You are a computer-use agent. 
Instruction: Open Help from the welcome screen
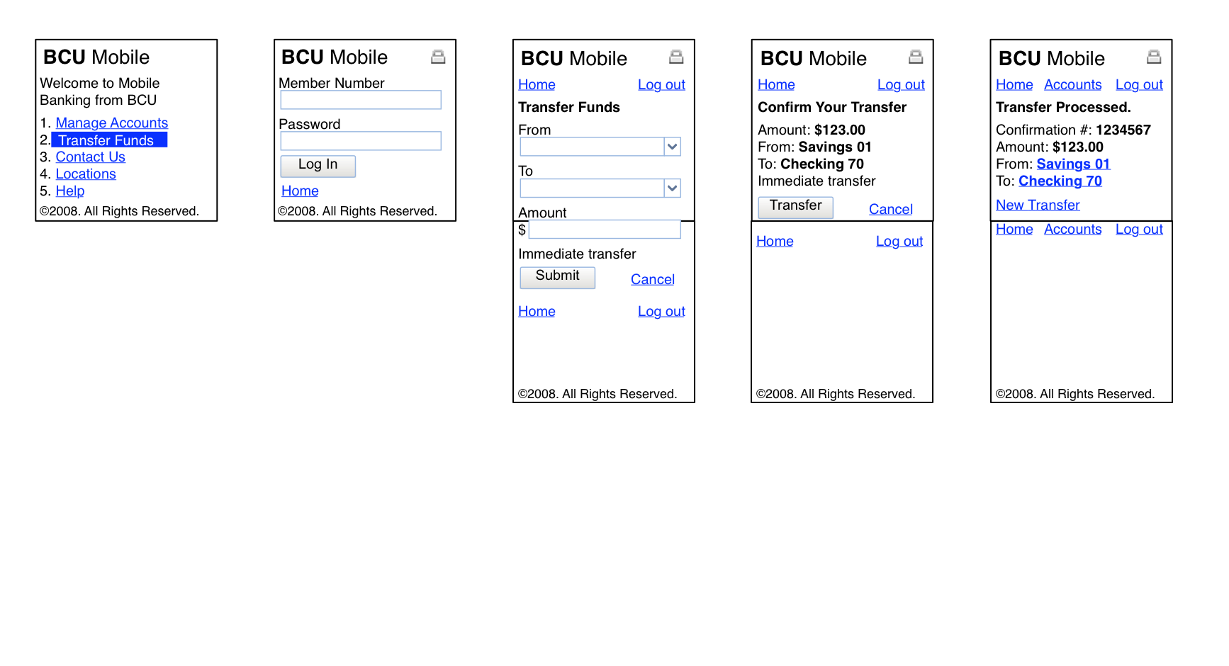tap(69, 191)
